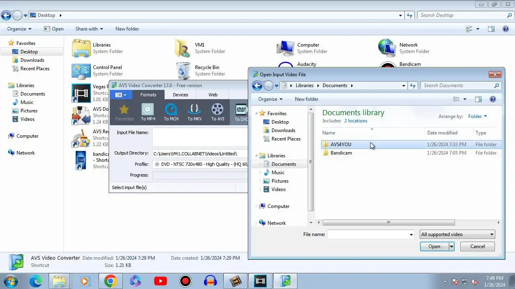This screenshot has height=289, width=515.
Task: Select Videos in the dialog's Libraries tree
Action: (278, 189)
